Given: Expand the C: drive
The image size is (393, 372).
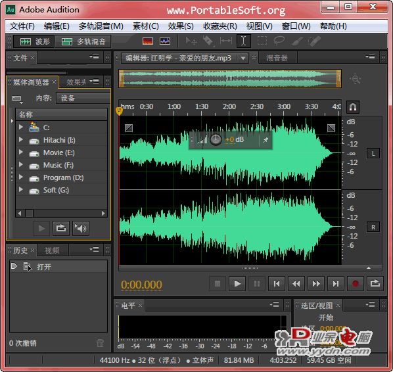Looking at the screenshot, I should [21, 127].
